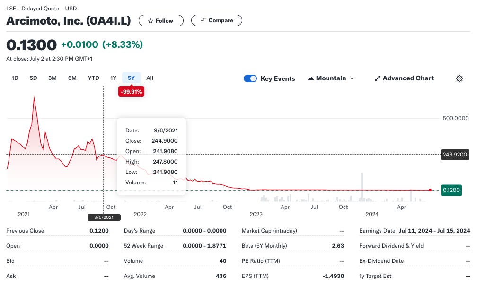The image size is (477, 286).
Task: Click tooltip Volume value 11
Action: pos(175,182)
